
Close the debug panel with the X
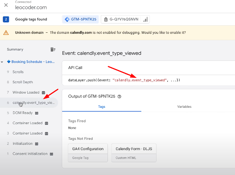pyautogui.click(x=6, y=5)
